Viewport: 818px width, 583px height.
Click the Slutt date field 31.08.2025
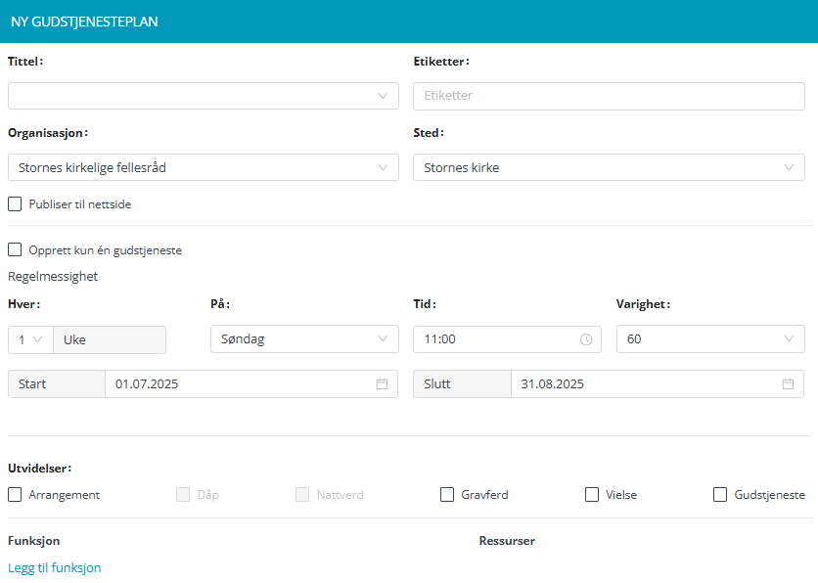[641, 384]
